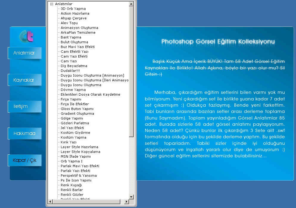
Task: Select Buz Mavi Yazı Efekti
Action: [78, 47]
